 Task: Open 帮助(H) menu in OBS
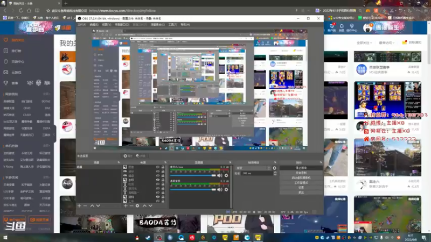click(185, 25)
